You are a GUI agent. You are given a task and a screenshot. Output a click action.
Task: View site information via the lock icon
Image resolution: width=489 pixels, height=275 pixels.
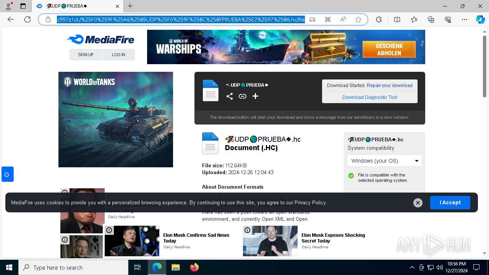[x=48, y=19]
